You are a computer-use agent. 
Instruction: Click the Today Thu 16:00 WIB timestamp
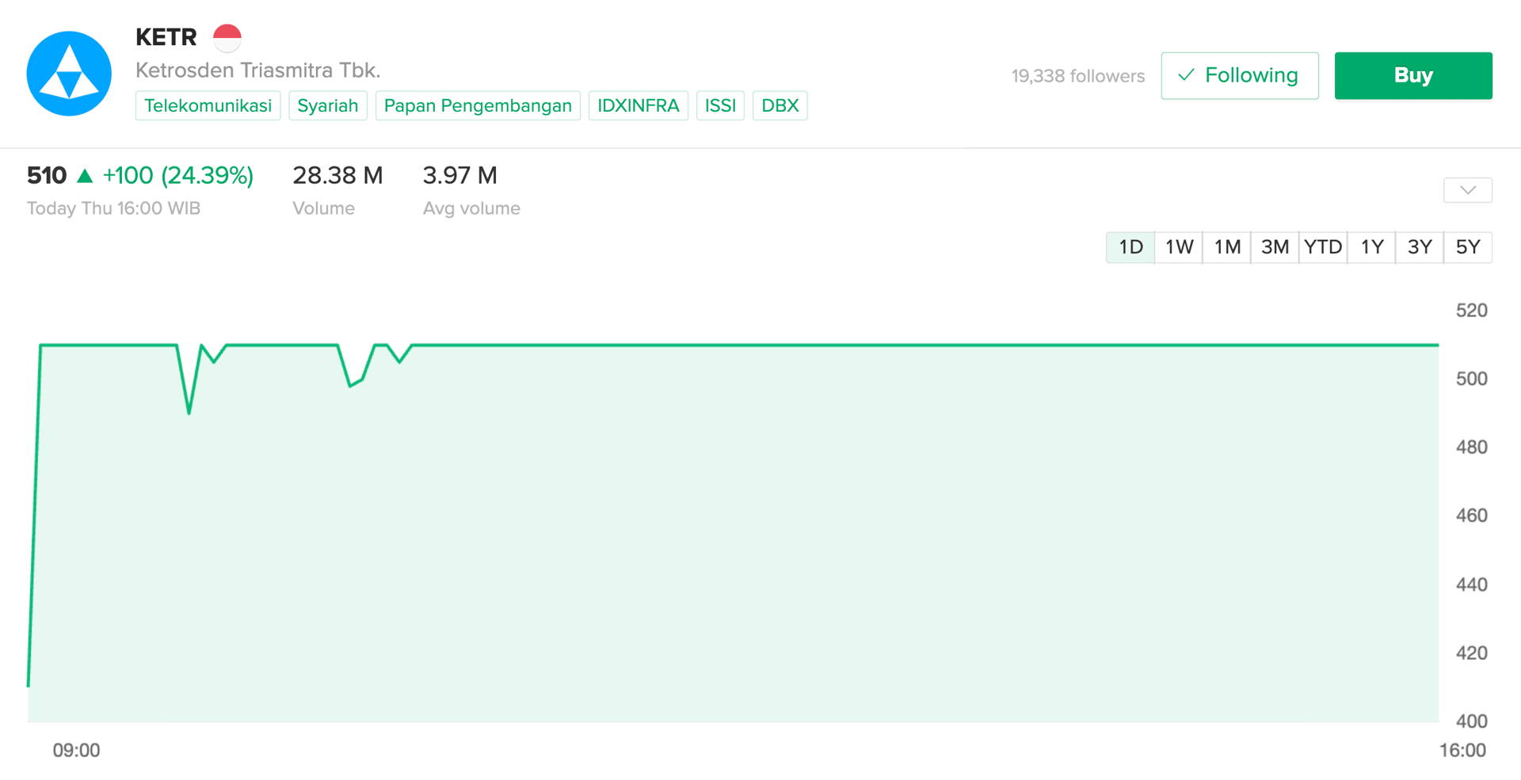pos(114,208)
